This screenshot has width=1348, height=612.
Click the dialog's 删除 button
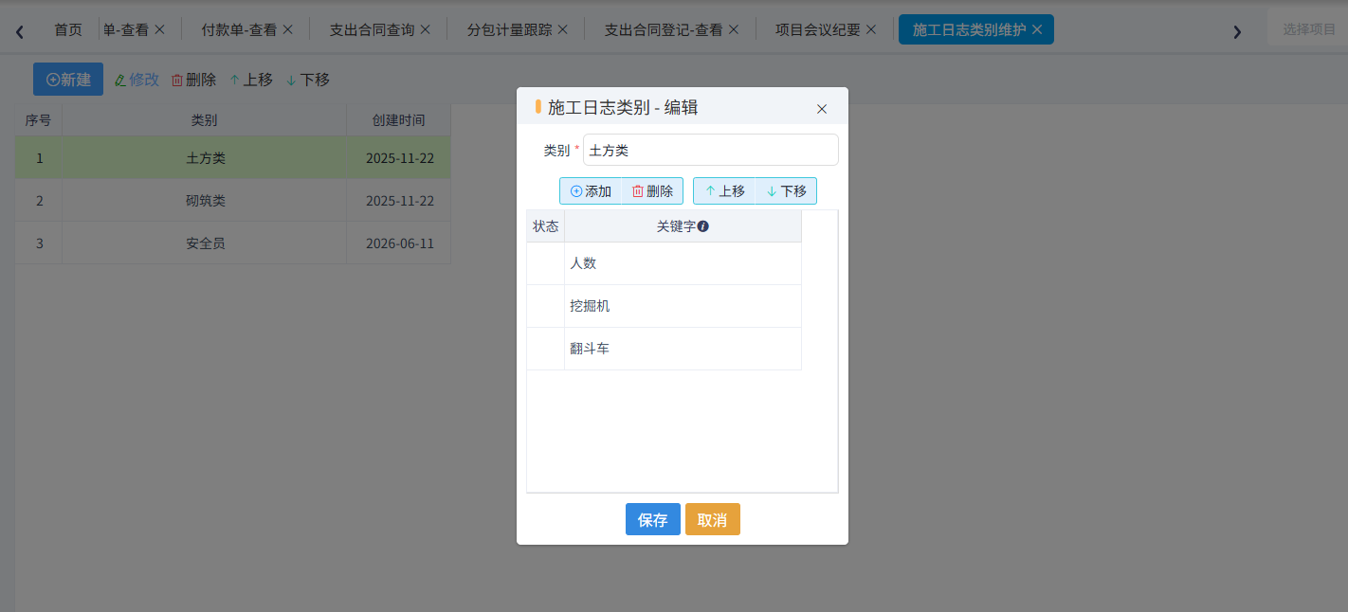click(652, 191)
